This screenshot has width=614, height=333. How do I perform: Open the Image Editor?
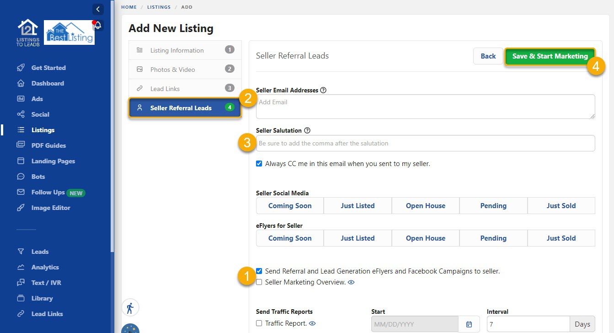[51, 207]
